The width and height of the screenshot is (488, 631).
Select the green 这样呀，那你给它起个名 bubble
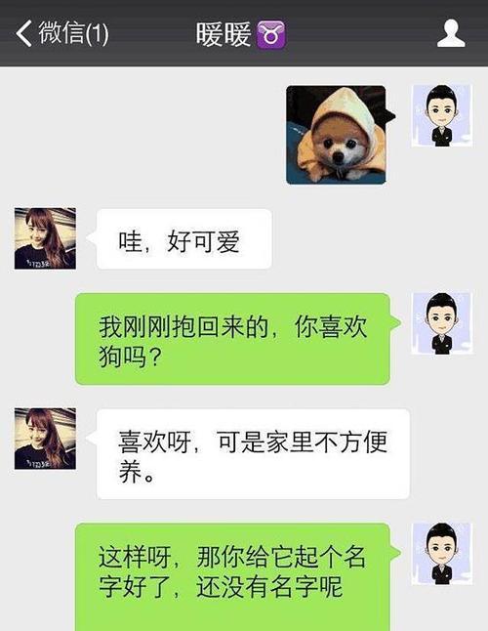click(232, 577)
